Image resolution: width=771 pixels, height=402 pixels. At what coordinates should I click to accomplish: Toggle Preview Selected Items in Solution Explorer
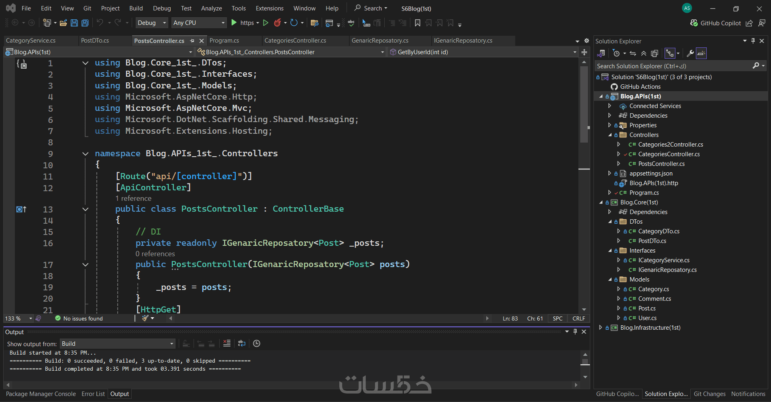tap(701, 53)
